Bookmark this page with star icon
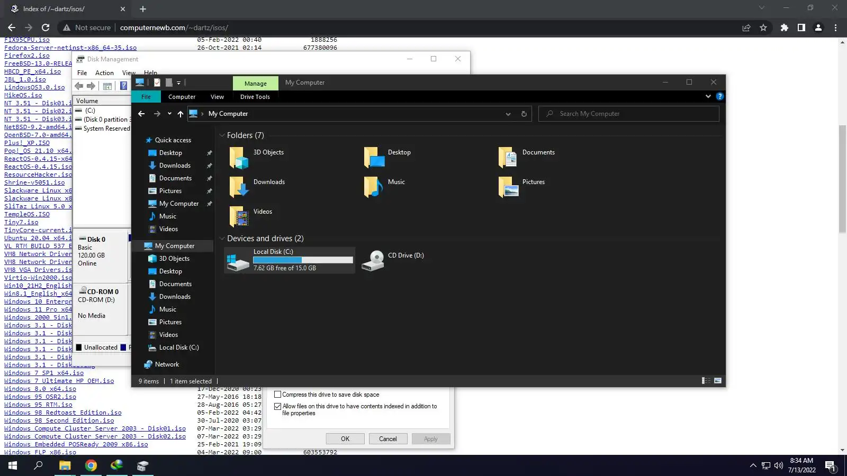847x476 pixels. tap(763, 28)
